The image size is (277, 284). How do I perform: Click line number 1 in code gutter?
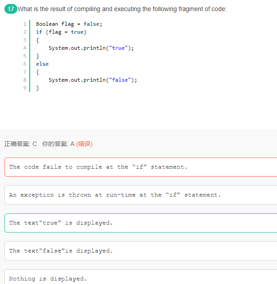pyautogui.click(x=25, y=24)
